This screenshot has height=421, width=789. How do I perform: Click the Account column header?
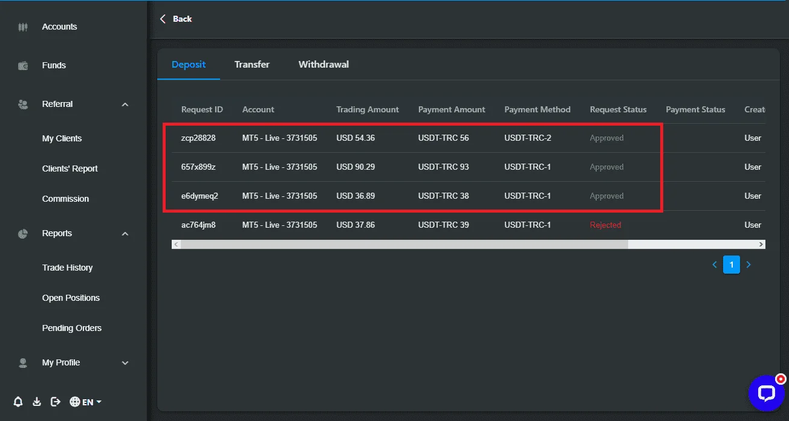258,110
